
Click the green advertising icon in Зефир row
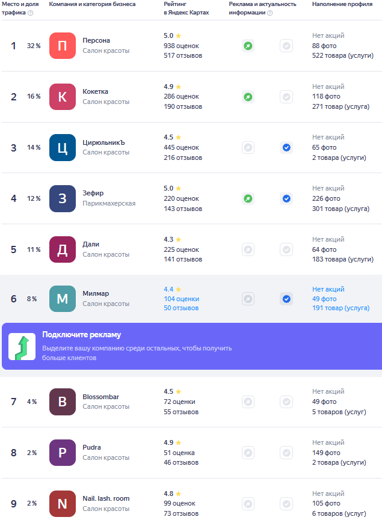click(x=248, y=198)
